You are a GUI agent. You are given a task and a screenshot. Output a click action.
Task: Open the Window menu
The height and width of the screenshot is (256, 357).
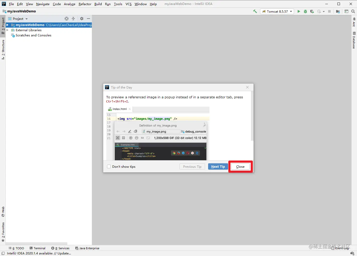(141, 4)
